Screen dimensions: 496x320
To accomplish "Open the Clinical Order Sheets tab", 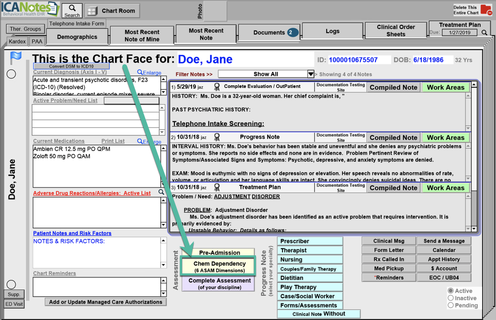I will pyautogui.click(x=396, y=31).
